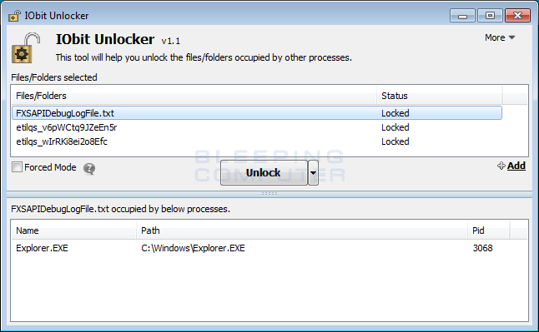Sort processes by the Pid column header
The width and height of the screenshot is (539, 332).
(489, 230)
